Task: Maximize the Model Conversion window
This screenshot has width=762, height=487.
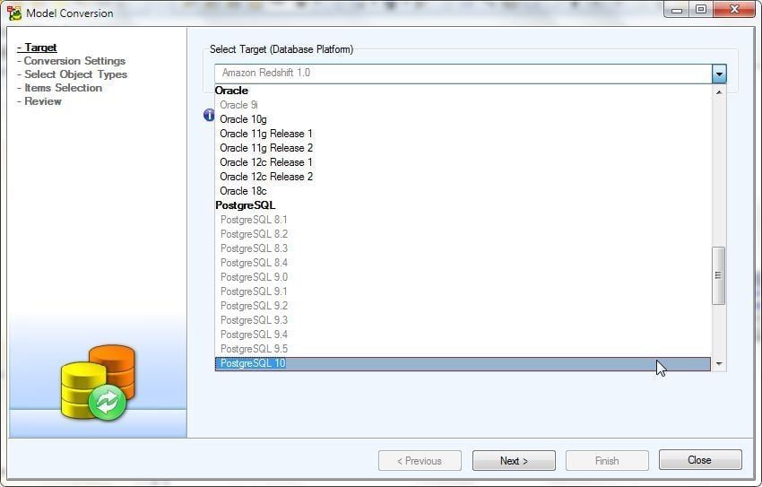Action: 701,9
